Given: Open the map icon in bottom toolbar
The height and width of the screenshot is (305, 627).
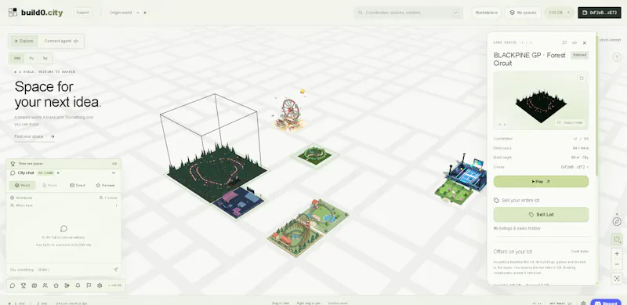Looking at the screenshot, I should (34, 285).
